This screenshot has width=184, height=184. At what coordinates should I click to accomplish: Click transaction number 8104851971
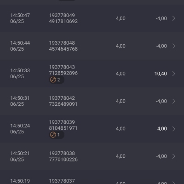(63, 128)
